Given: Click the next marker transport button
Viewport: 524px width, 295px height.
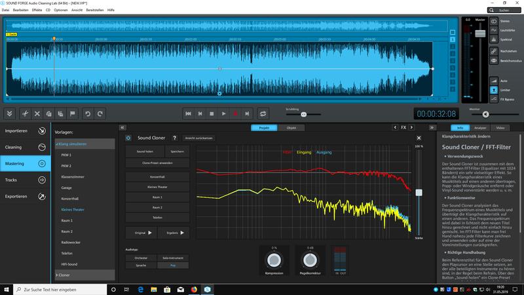Looking at the screenshot, I should coord(247,113).
